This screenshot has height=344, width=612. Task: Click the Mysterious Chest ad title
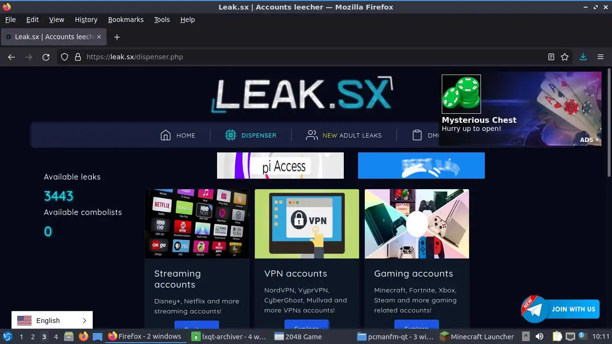point(479,120)
